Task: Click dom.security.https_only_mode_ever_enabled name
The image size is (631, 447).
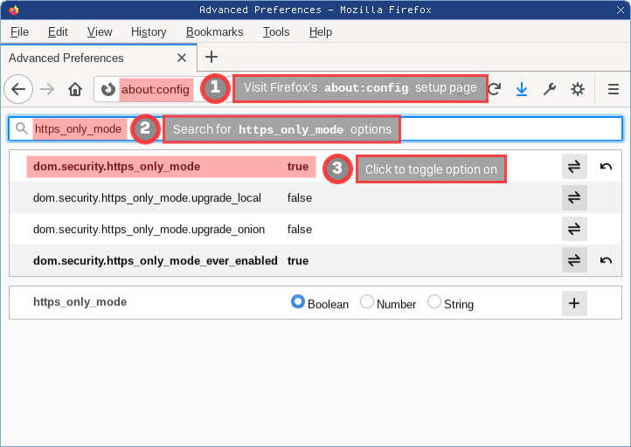Action: click(156, 260)
